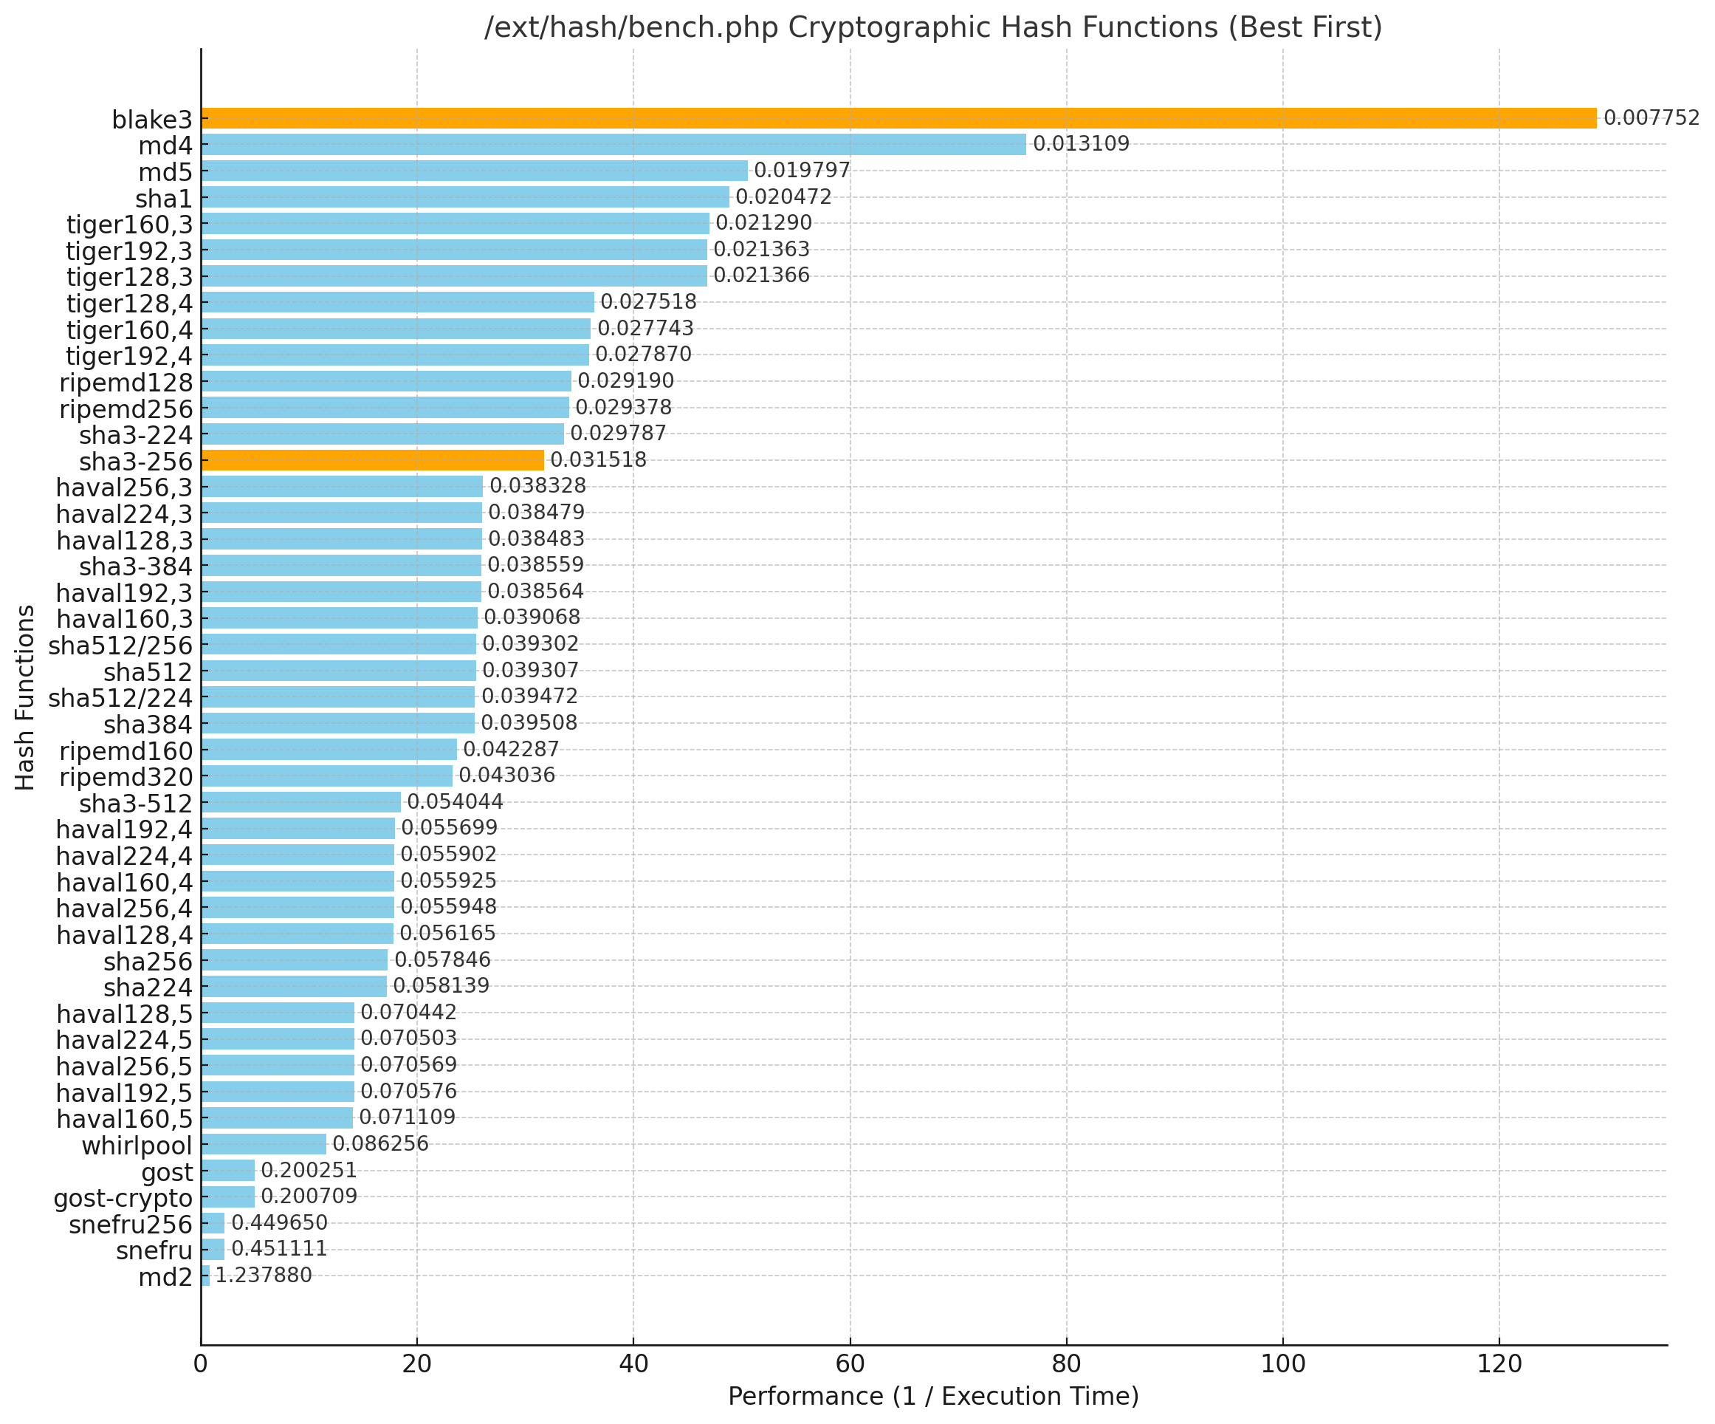Click the md4 blue bar

point(614,144)
